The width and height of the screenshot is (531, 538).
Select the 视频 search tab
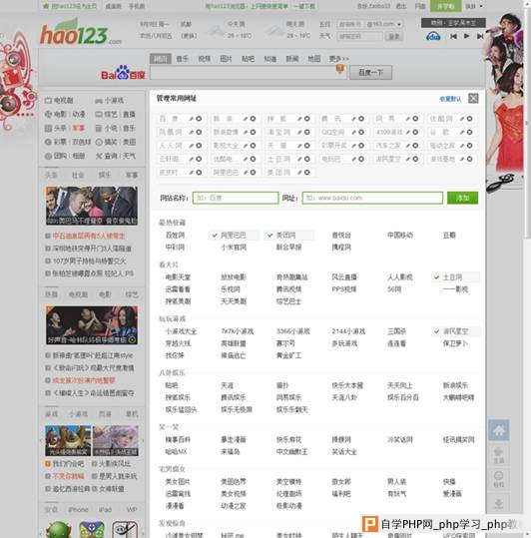point(204,59)
